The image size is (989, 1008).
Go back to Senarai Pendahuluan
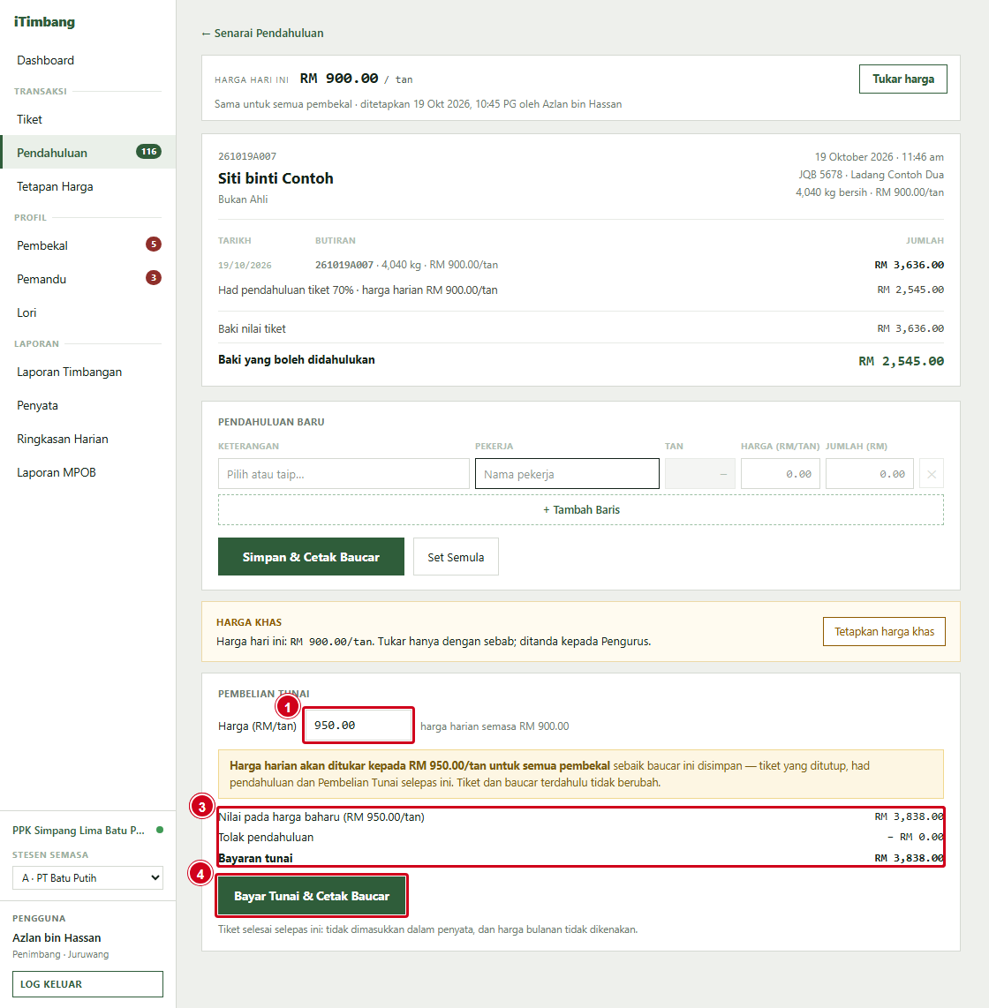(262, 33)
